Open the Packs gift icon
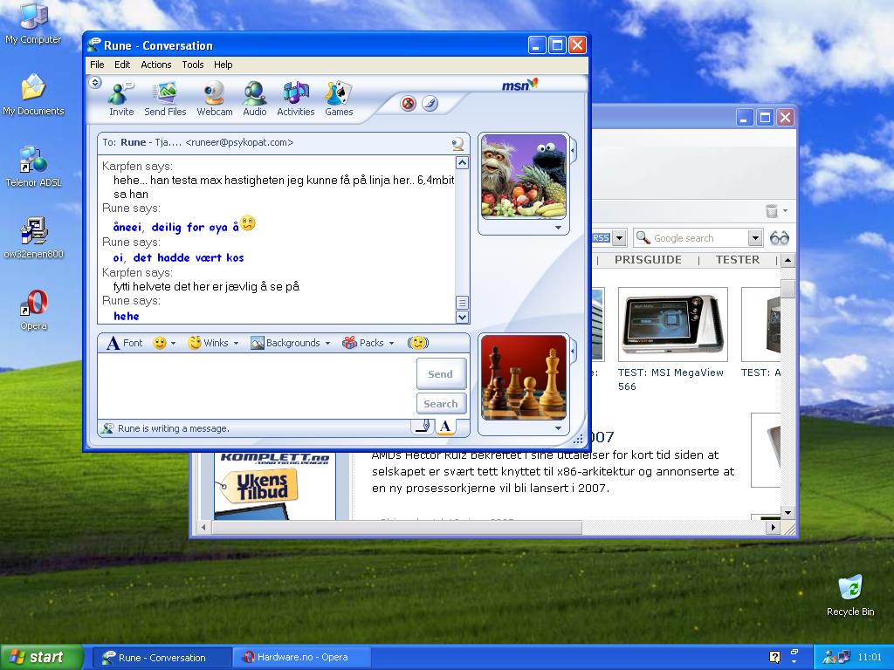Image resolution: width=894 pixels, height=670 pixels. [349, 343]
